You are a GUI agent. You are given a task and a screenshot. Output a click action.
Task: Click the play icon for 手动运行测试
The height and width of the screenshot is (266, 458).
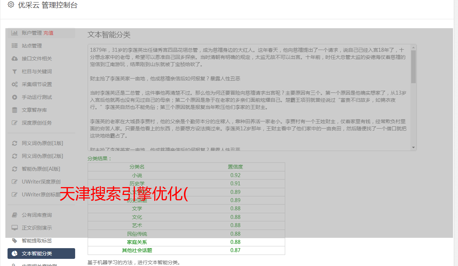point(14,97)
